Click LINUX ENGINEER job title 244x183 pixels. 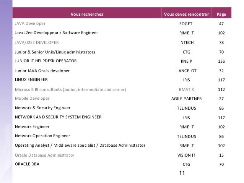tap(31, 80)
